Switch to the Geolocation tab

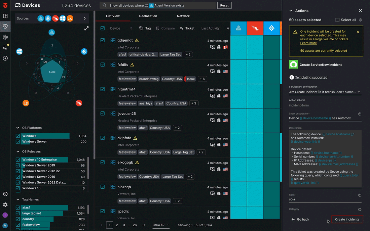pos(148,16)
